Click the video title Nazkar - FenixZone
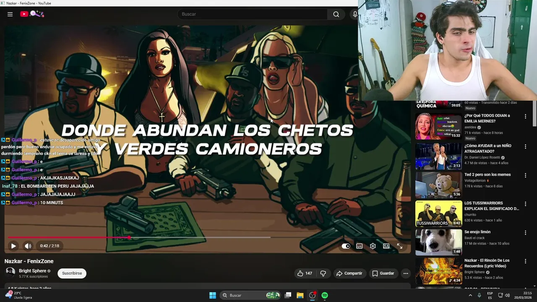This screenshot has width=537, height=302. pos(29,261)
